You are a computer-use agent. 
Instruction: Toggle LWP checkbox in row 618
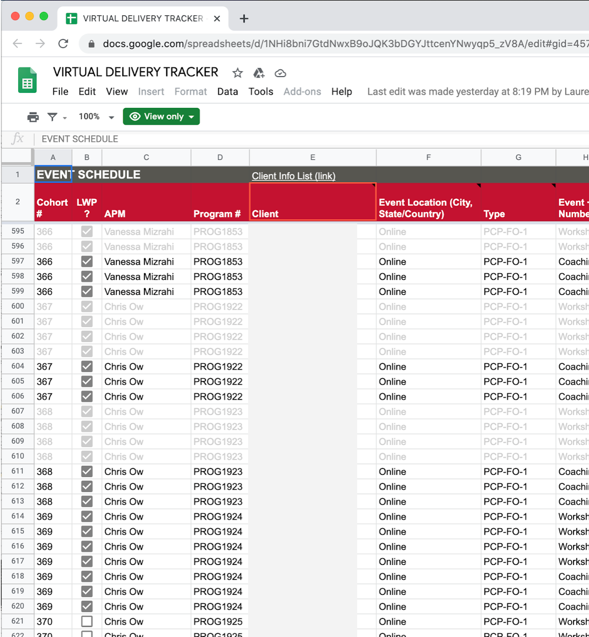coord(87,577)
